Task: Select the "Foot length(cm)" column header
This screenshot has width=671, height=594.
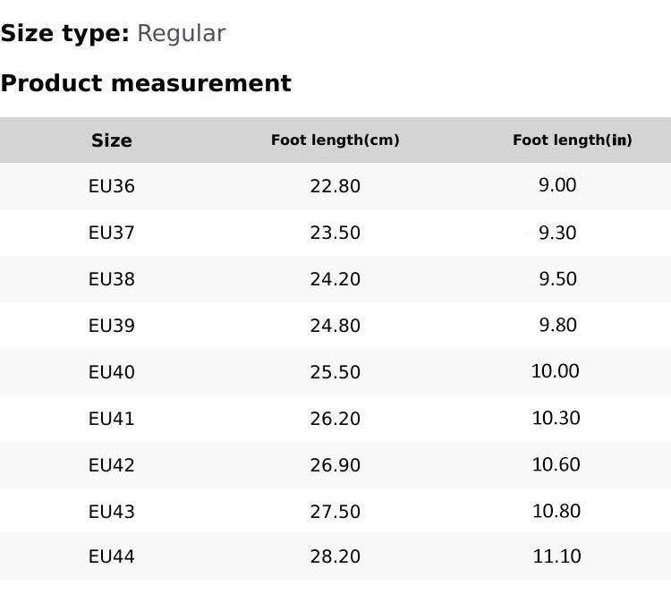Action: pyautogui.click(x=335, y=140)
